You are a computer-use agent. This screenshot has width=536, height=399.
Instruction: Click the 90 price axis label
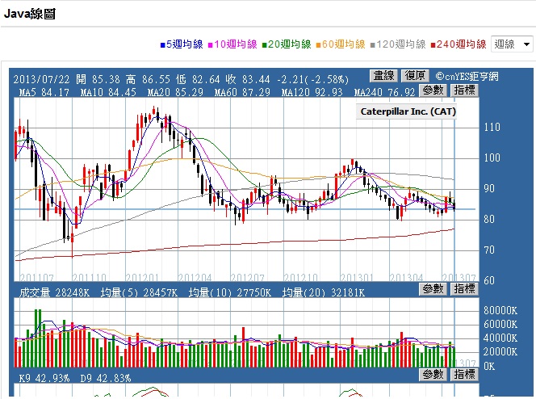pos(489,188)
